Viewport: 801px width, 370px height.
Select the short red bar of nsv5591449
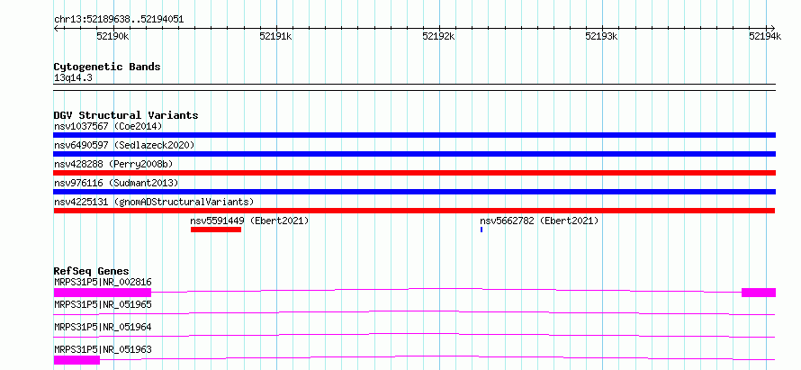[x=216, y=230]
